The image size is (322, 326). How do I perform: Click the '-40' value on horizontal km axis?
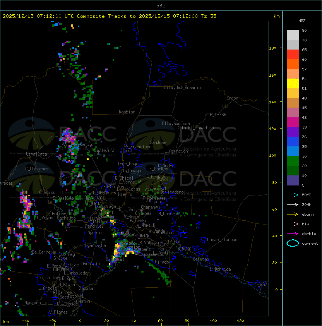[26, 321]
